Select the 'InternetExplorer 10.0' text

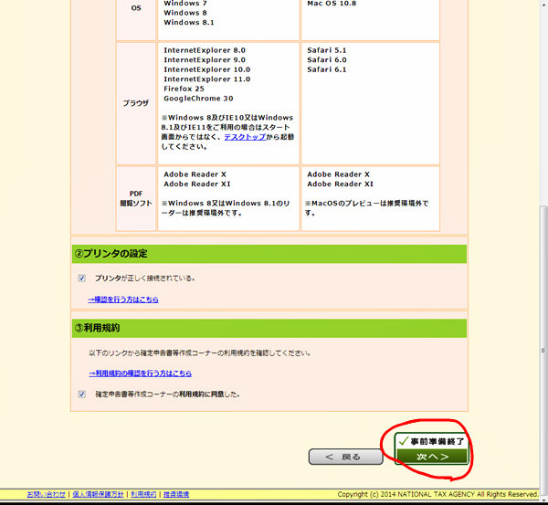tap(207, 69)
